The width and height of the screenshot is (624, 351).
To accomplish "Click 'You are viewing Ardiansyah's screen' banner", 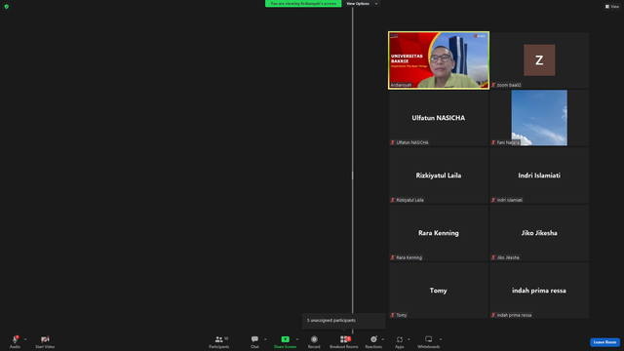I will click(x=303, y=4).
